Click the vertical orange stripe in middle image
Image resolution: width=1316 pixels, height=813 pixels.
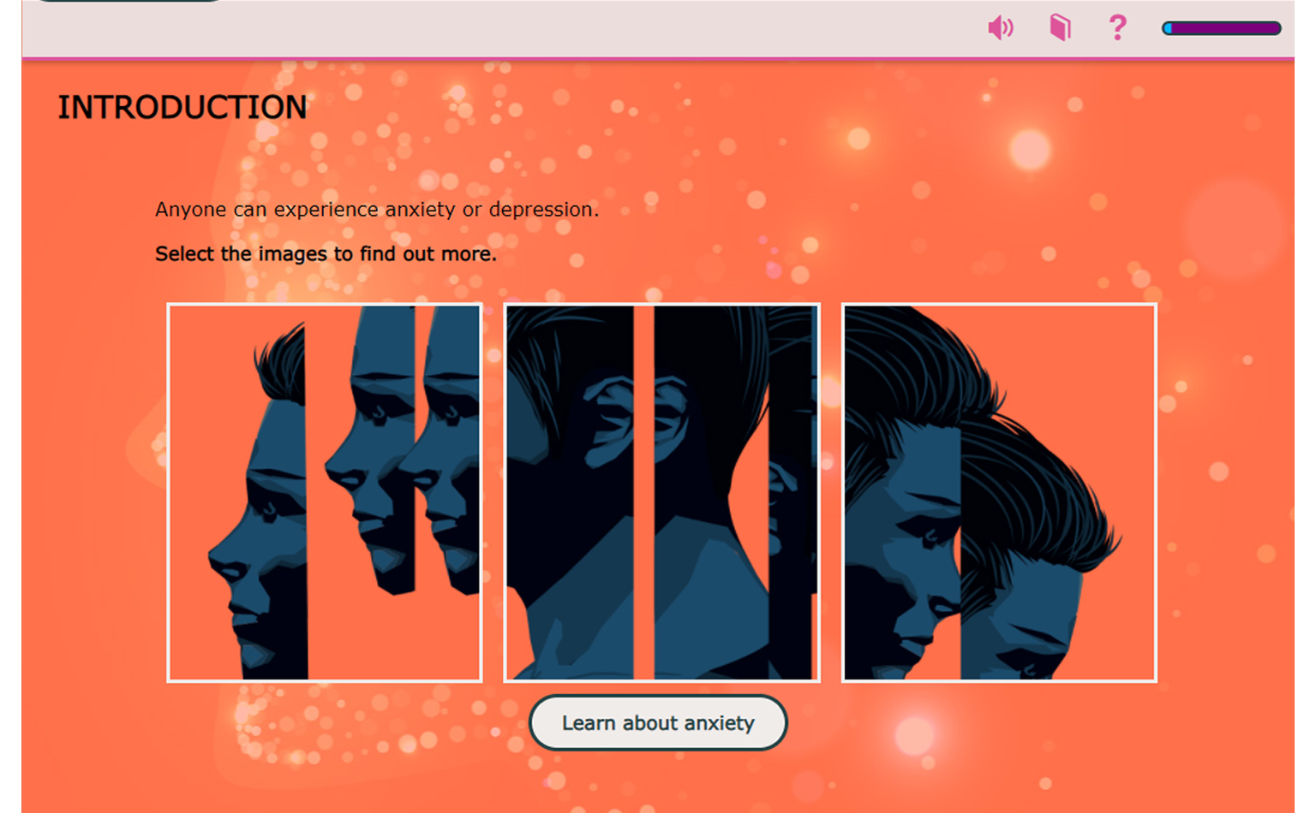pyautogui.click(x=643, y=493)
